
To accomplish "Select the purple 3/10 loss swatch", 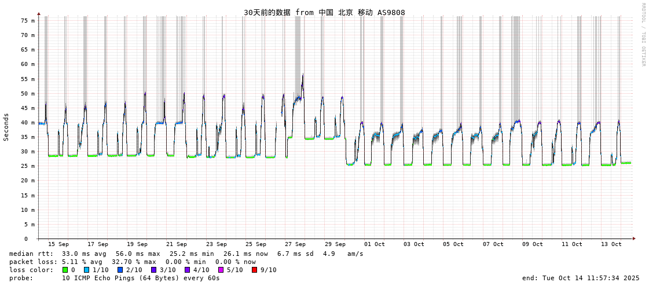I will [153, 270].
